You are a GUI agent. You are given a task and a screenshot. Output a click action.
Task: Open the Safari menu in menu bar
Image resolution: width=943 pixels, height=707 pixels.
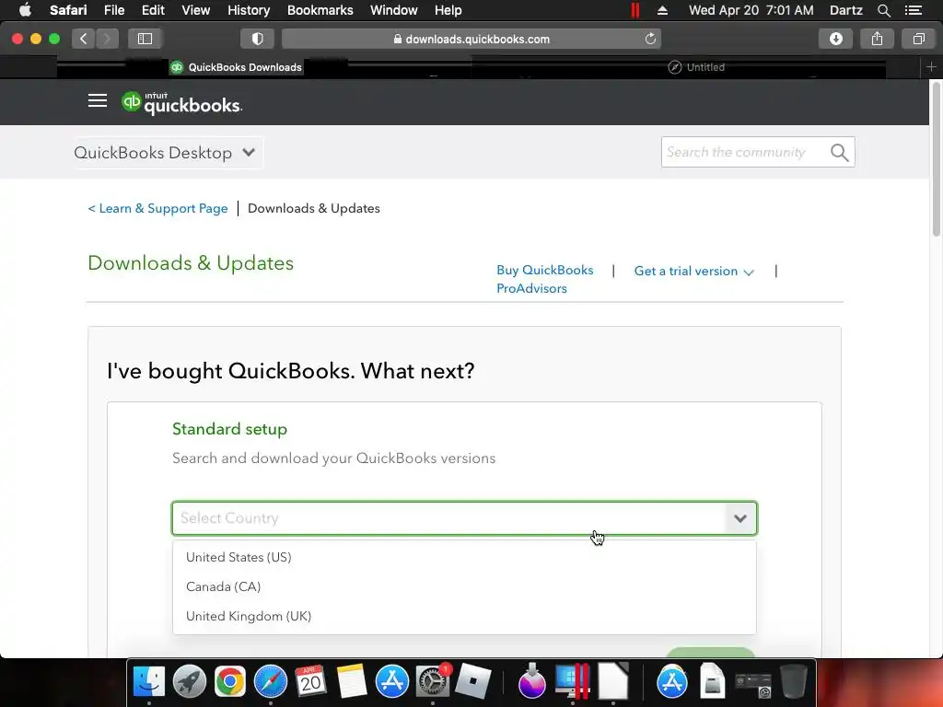point(68,10)
